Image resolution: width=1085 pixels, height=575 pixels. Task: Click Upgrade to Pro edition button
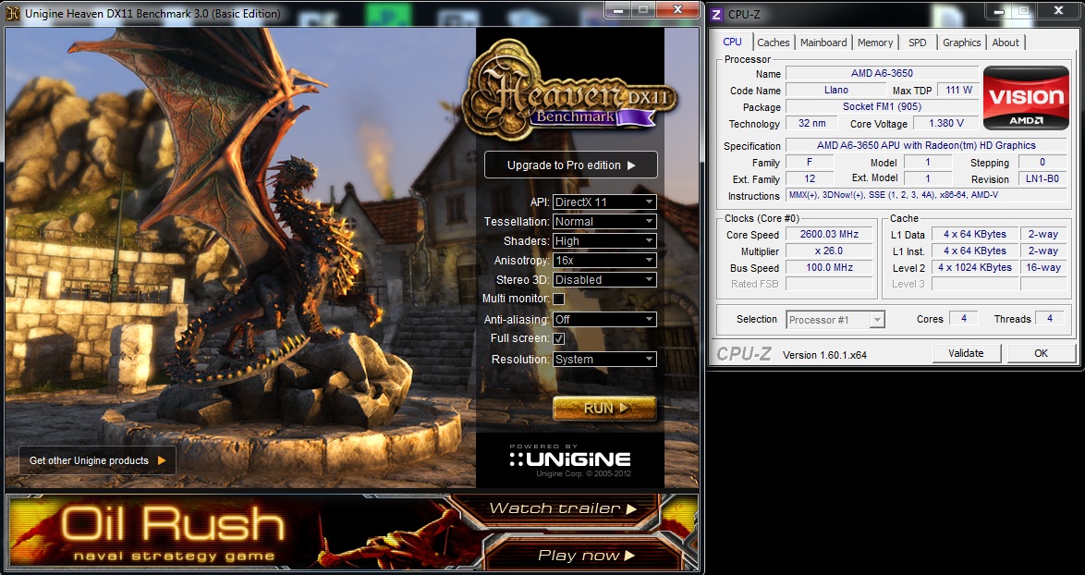tap(571, 165)
